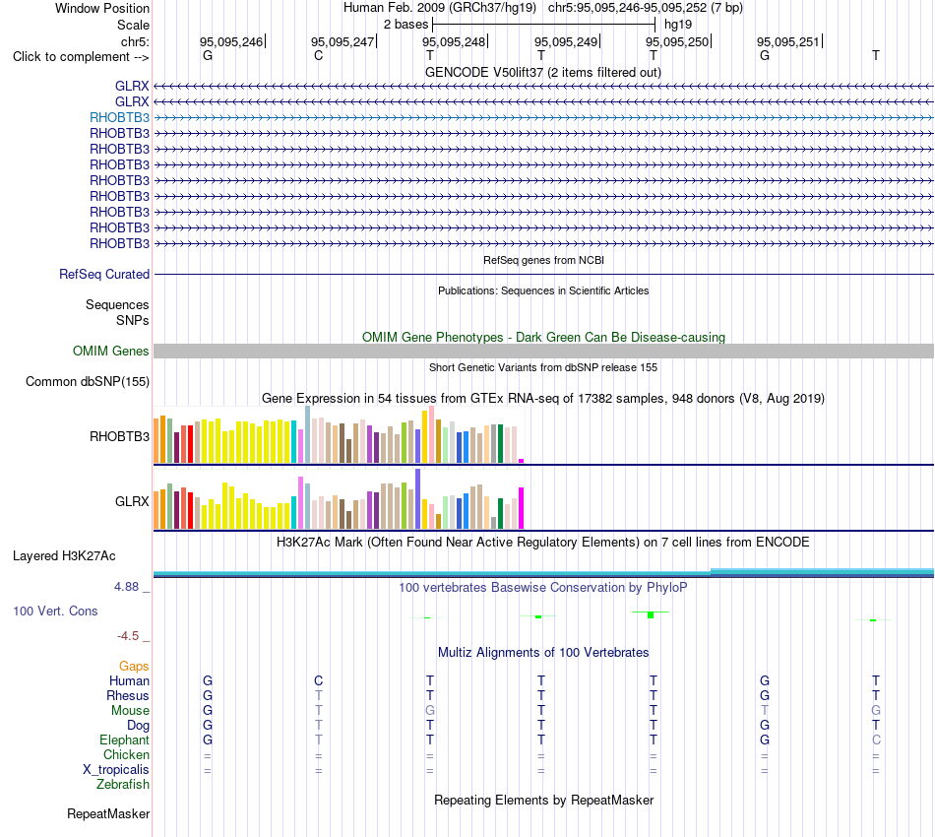Click the GLRX label beside the GTEx chart

point(132,502)
